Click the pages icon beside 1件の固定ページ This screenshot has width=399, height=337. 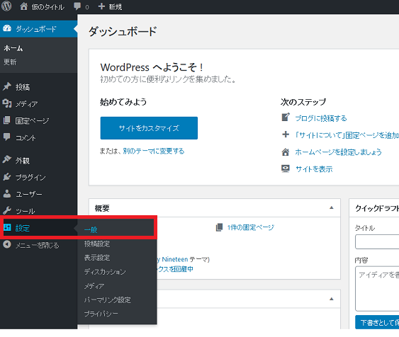[x=220, y=227]
